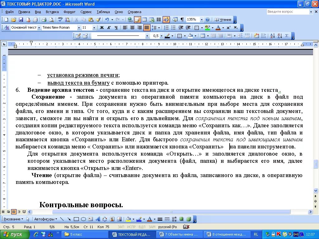Insert a hyperlink
This screenshot has height=239, width=319.
pos(130,20)
